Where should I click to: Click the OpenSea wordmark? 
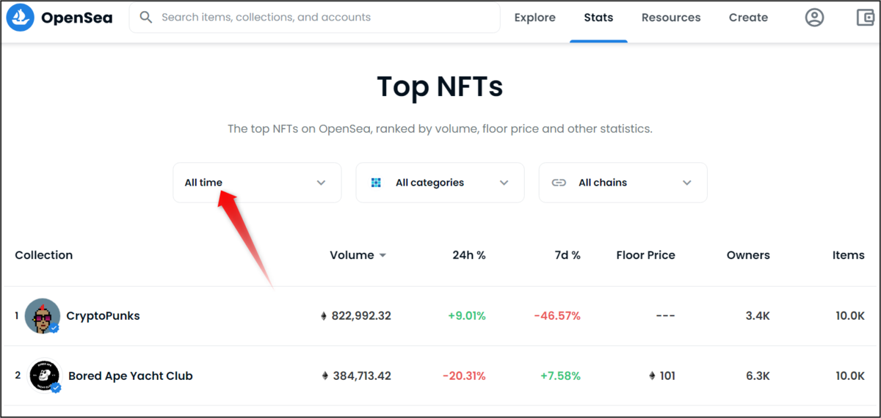(x=77, y=18)
